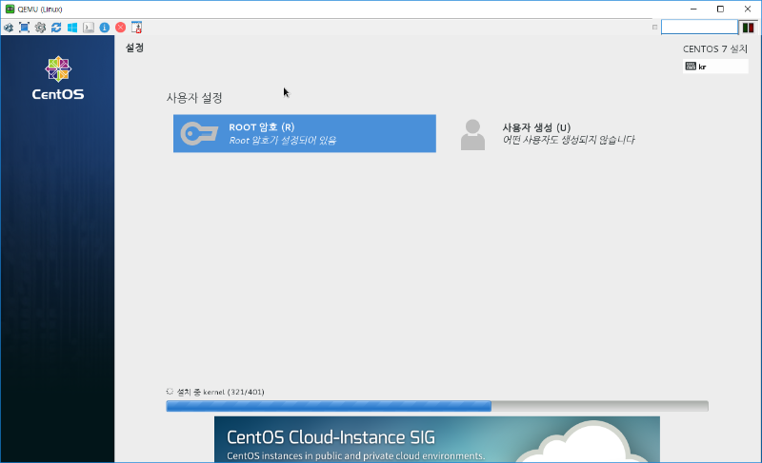The image size is (762, 463).
Task: Click the keyboard icon next to kr
Action: click(691, 67)
